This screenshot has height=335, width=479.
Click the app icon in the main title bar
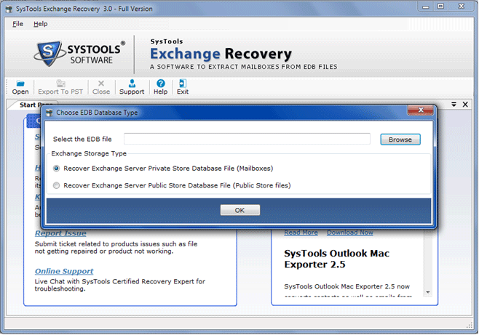[9, 9]
